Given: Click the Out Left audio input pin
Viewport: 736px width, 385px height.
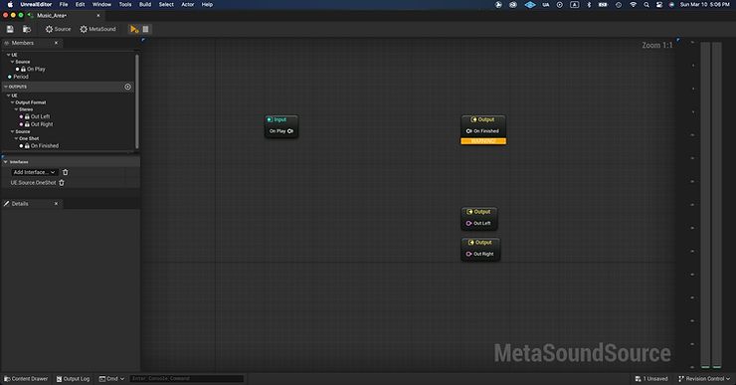Looking at the screenshot, I should point(468,224).
